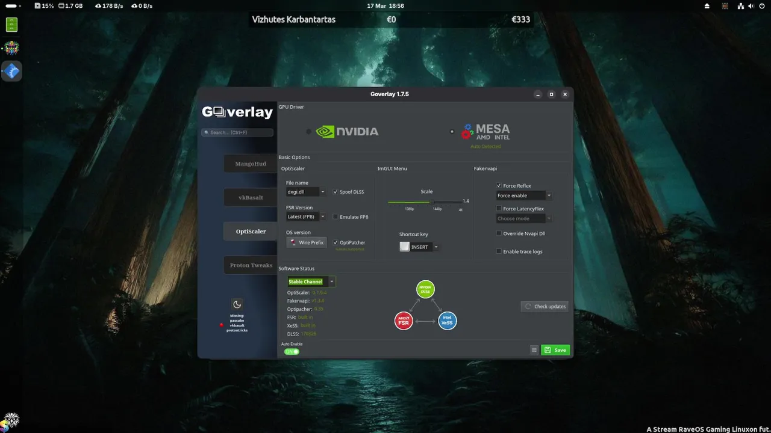Switch to the Proton Tweaks tab
771x433 pixels.
[251, 265]
